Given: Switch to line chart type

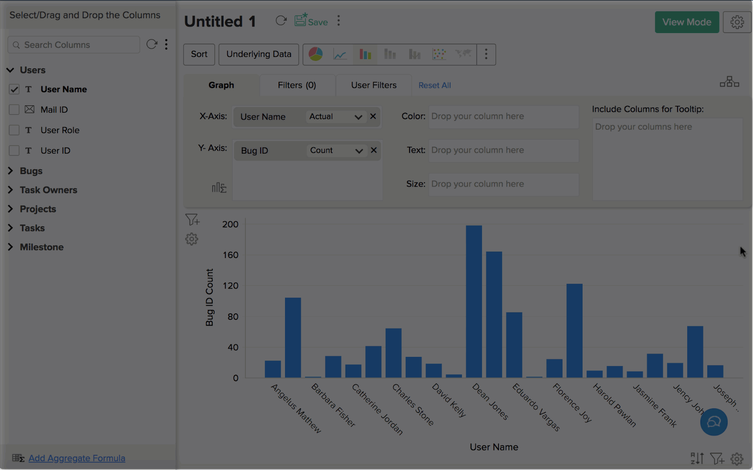Looking at the screenshot, I should [340, 54].
